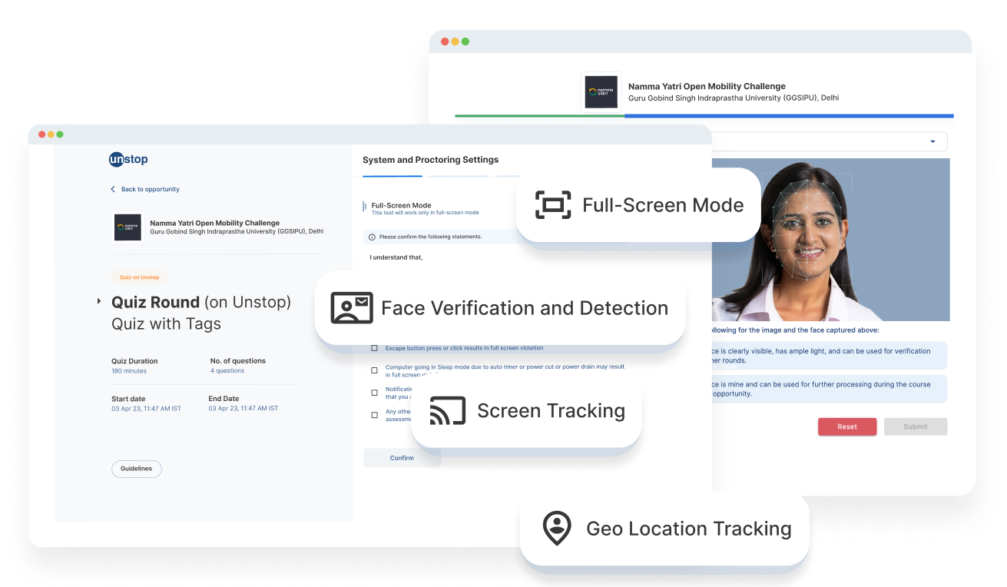Click info icon beside 'Please confirm the following statements'

point(373,237)
